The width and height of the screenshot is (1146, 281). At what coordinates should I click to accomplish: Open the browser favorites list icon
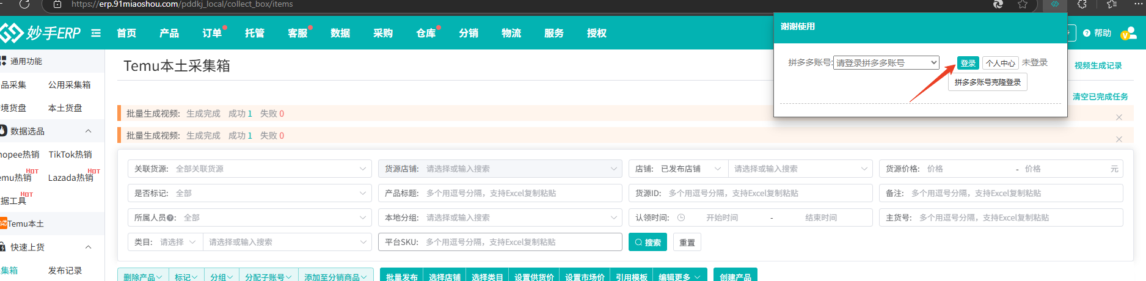click(x=1112, y=4)
